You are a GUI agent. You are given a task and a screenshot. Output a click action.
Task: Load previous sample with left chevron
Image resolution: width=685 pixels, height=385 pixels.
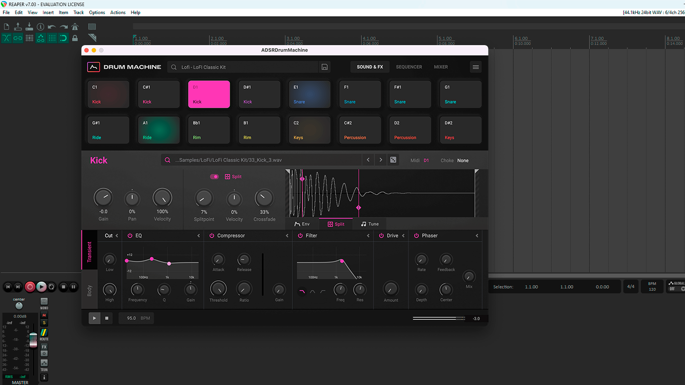coord(368,160)
